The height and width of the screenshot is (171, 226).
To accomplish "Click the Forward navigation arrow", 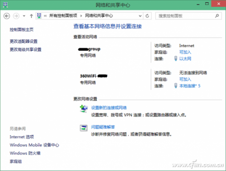I will click(x=16, y=16).
